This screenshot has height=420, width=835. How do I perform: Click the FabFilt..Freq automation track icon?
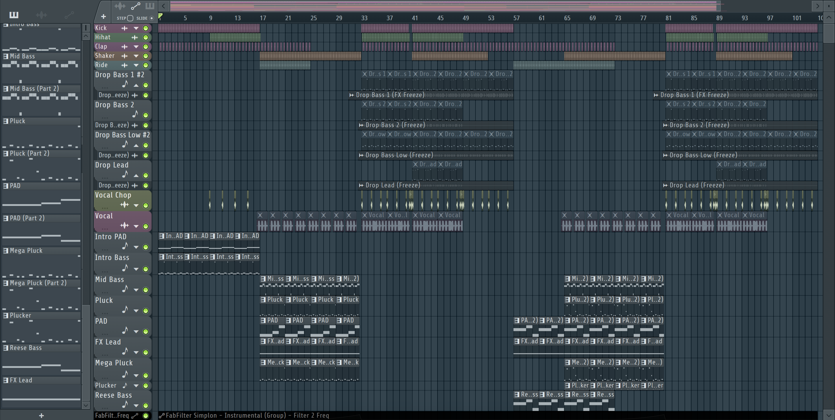(135, 416)
